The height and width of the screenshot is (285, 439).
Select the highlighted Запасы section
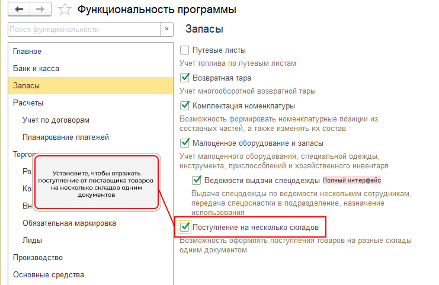coord(91,86)
